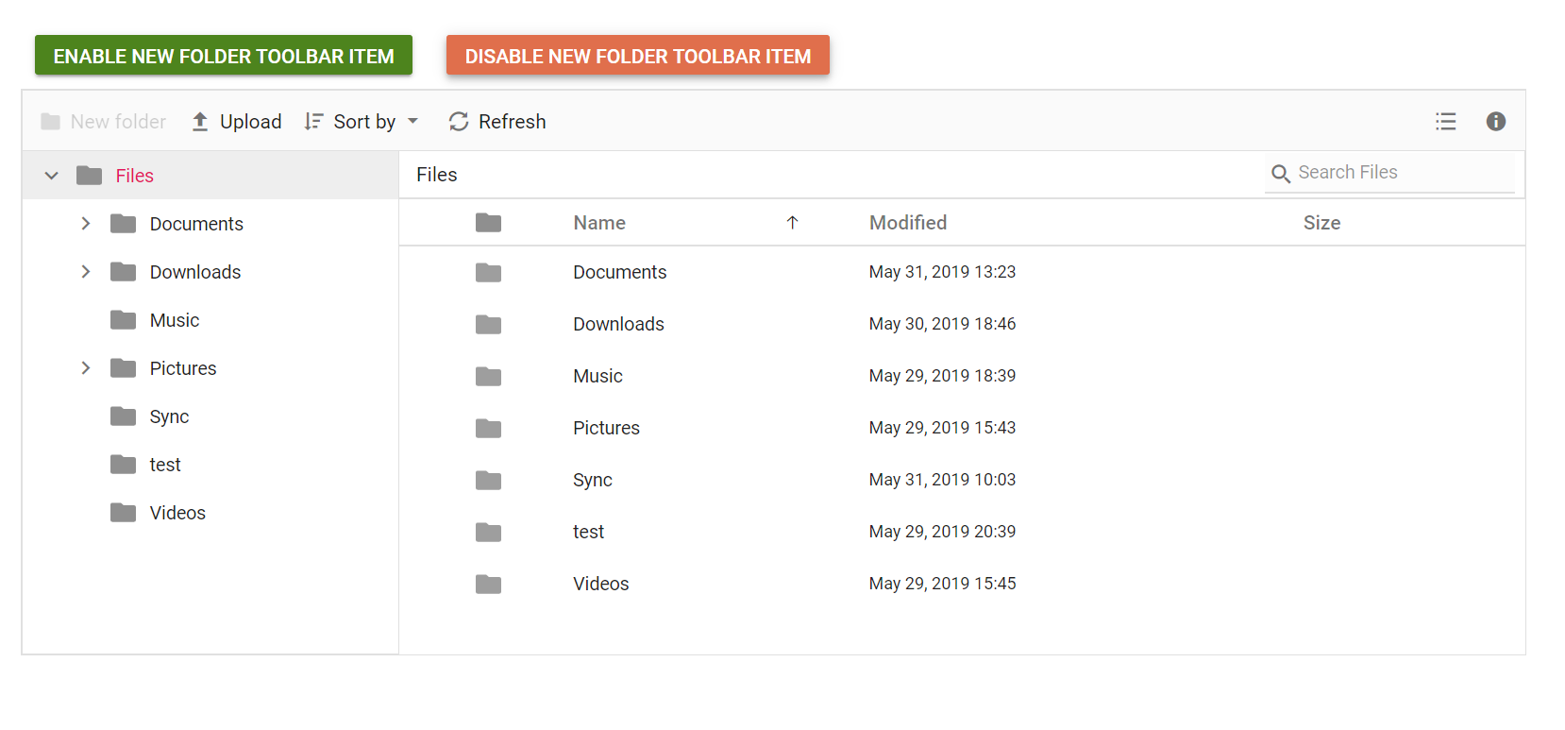Click the Music folder icon in the grid

(x=488, y=377)
